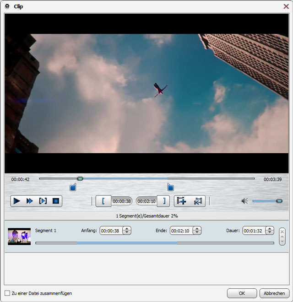Set segment start with the left bracket button
This screenshot has width=293, height=302.
(103, 201)
